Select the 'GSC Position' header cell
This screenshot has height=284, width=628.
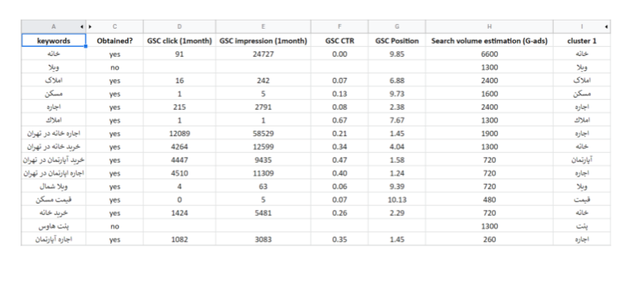click(397, 40)
